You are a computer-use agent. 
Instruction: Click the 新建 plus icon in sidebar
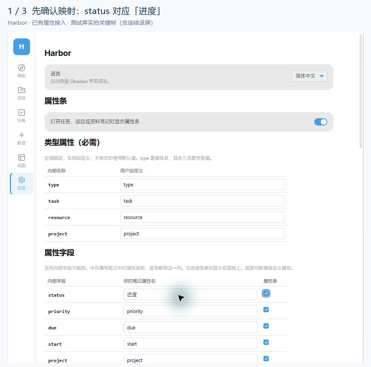point(22,135)
